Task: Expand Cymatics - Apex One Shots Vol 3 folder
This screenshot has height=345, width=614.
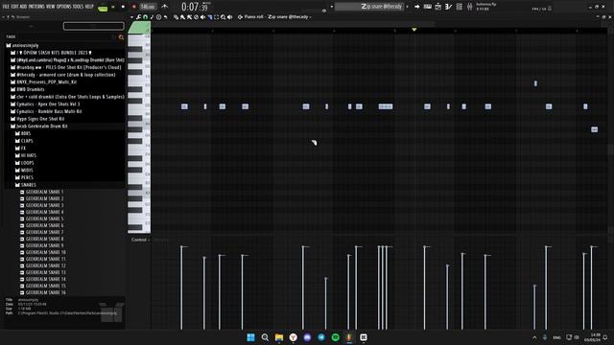Action: point(45,104)
